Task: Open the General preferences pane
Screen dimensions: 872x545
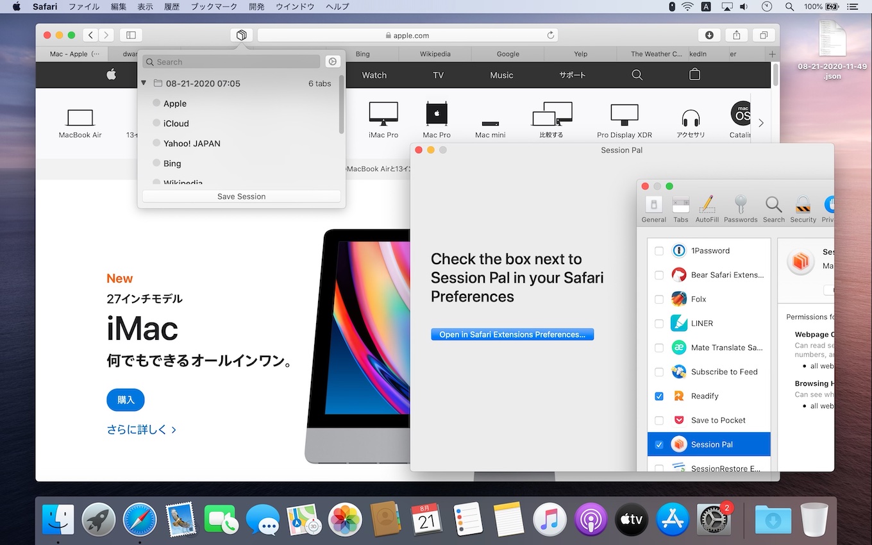Action: pyautogui.click(x=653, y=210)
